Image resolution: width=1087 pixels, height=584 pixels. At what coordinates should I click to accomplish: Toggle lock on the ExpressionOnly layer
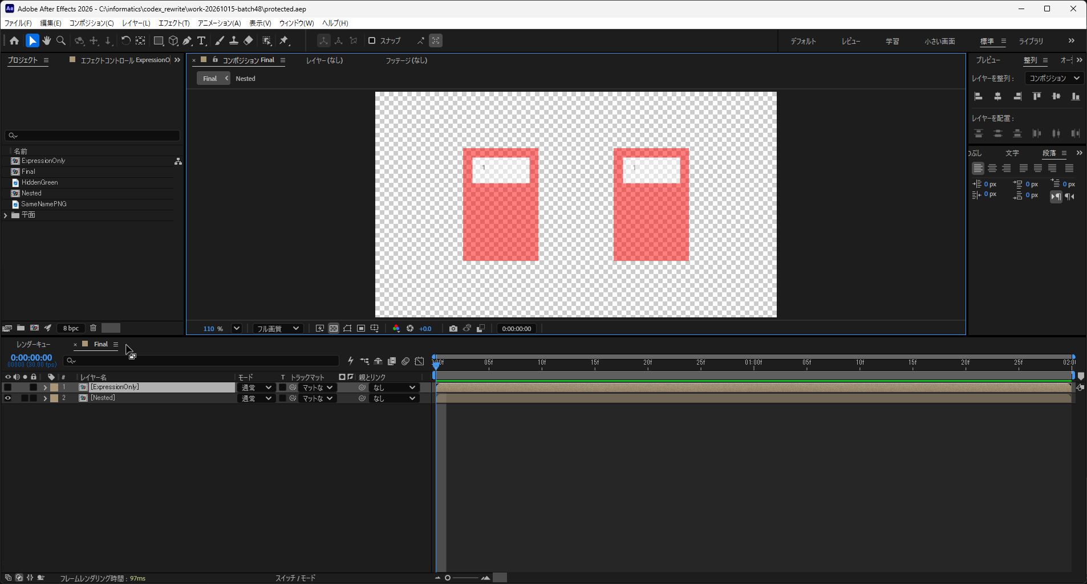(33, 387)
